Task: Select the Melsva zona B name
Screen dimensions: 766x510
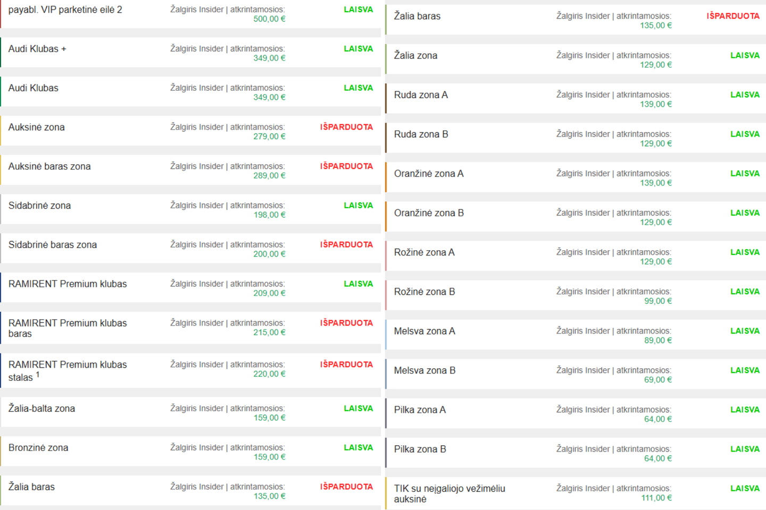Action: click(424, 371)
